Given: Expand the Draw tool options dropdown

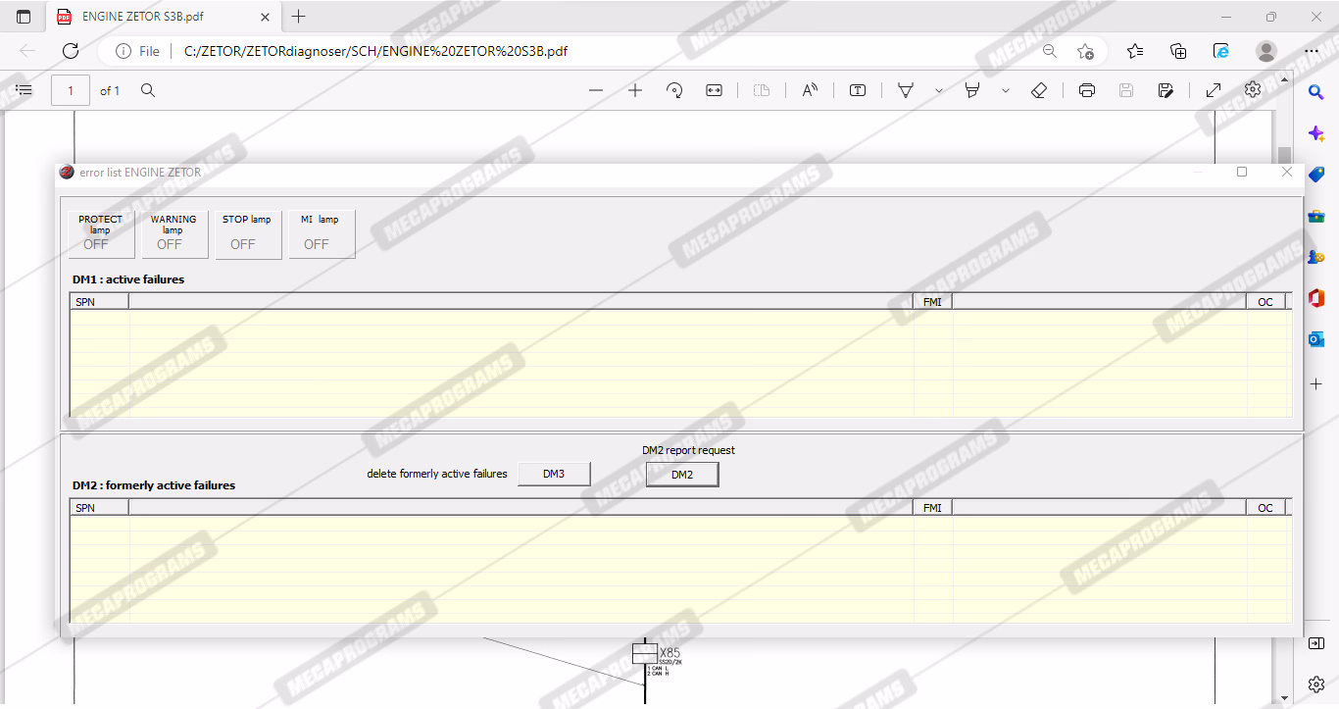Looking at the screenshot, I should coord(939,90).
